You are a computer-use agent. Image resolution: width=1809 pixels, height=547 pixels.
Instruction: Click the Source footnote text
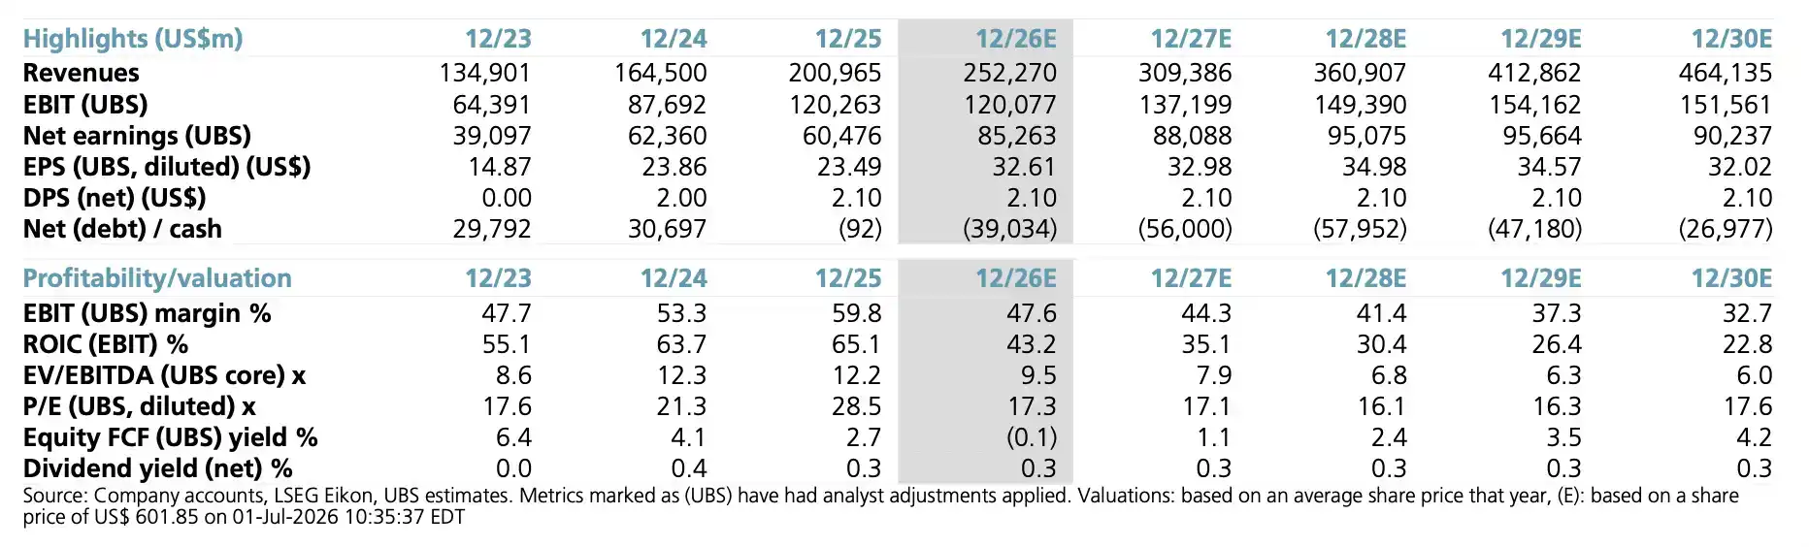pos(880,506)
